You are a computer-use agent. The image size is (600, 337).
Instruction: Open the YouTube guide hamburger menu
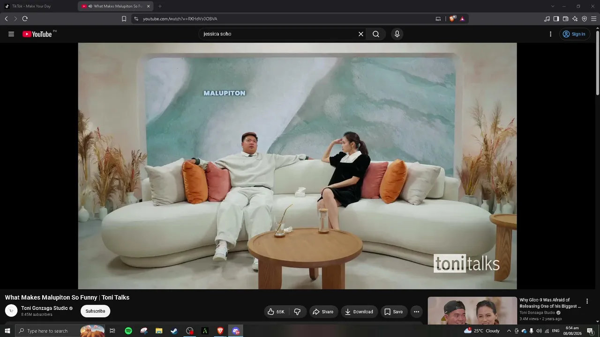click(11, 34)
